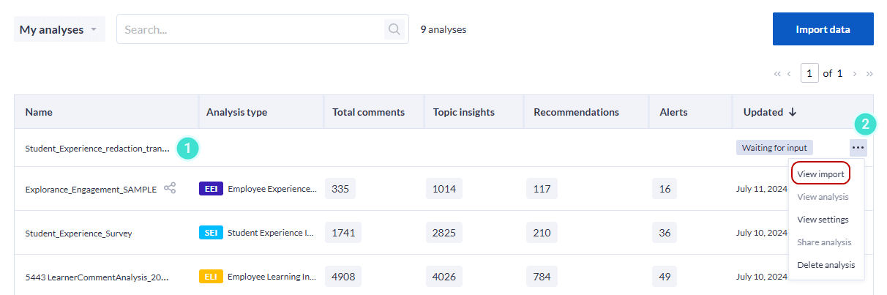The width and height of the screenshot is (887, 295).
Task: Sort by Total comments column header
Action: 368,112
